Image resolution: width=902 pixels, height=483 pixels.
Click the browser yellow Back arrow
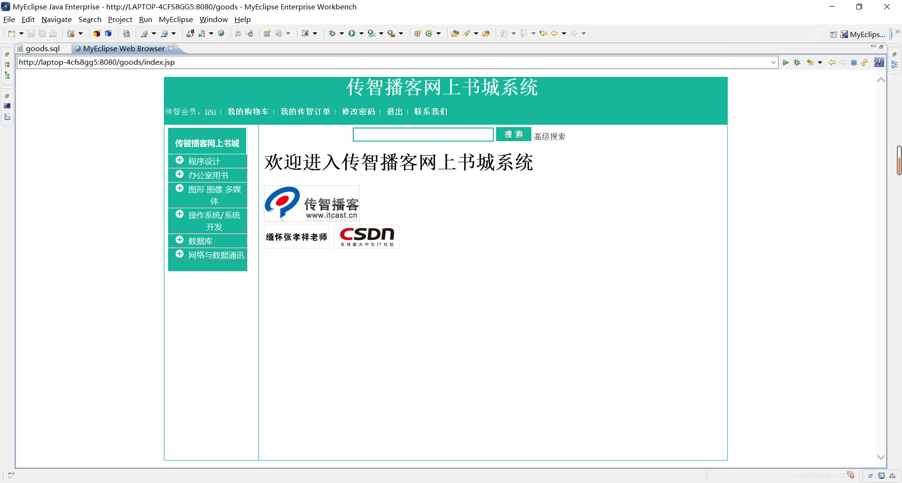click(x=832, y=62)
